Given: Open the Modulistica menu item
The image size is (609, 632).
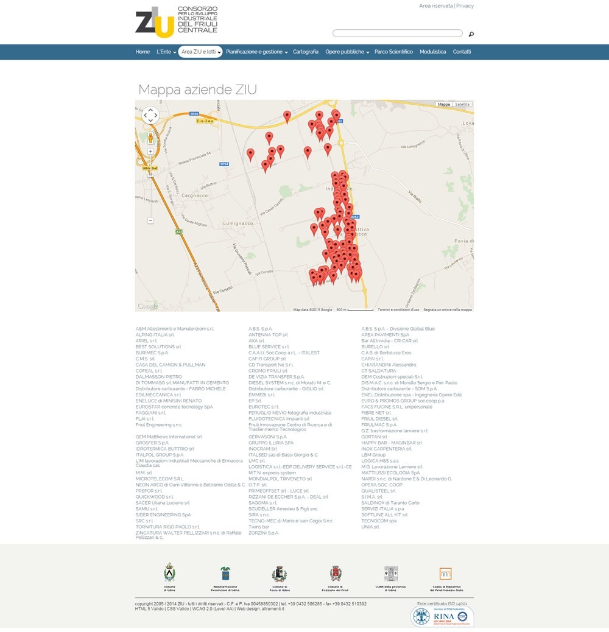Looking at the screenshot, I should click(x=432, y=52).
